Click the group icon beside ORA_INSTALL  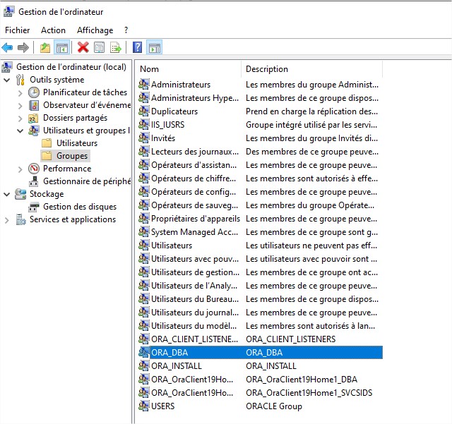(143, 366)
